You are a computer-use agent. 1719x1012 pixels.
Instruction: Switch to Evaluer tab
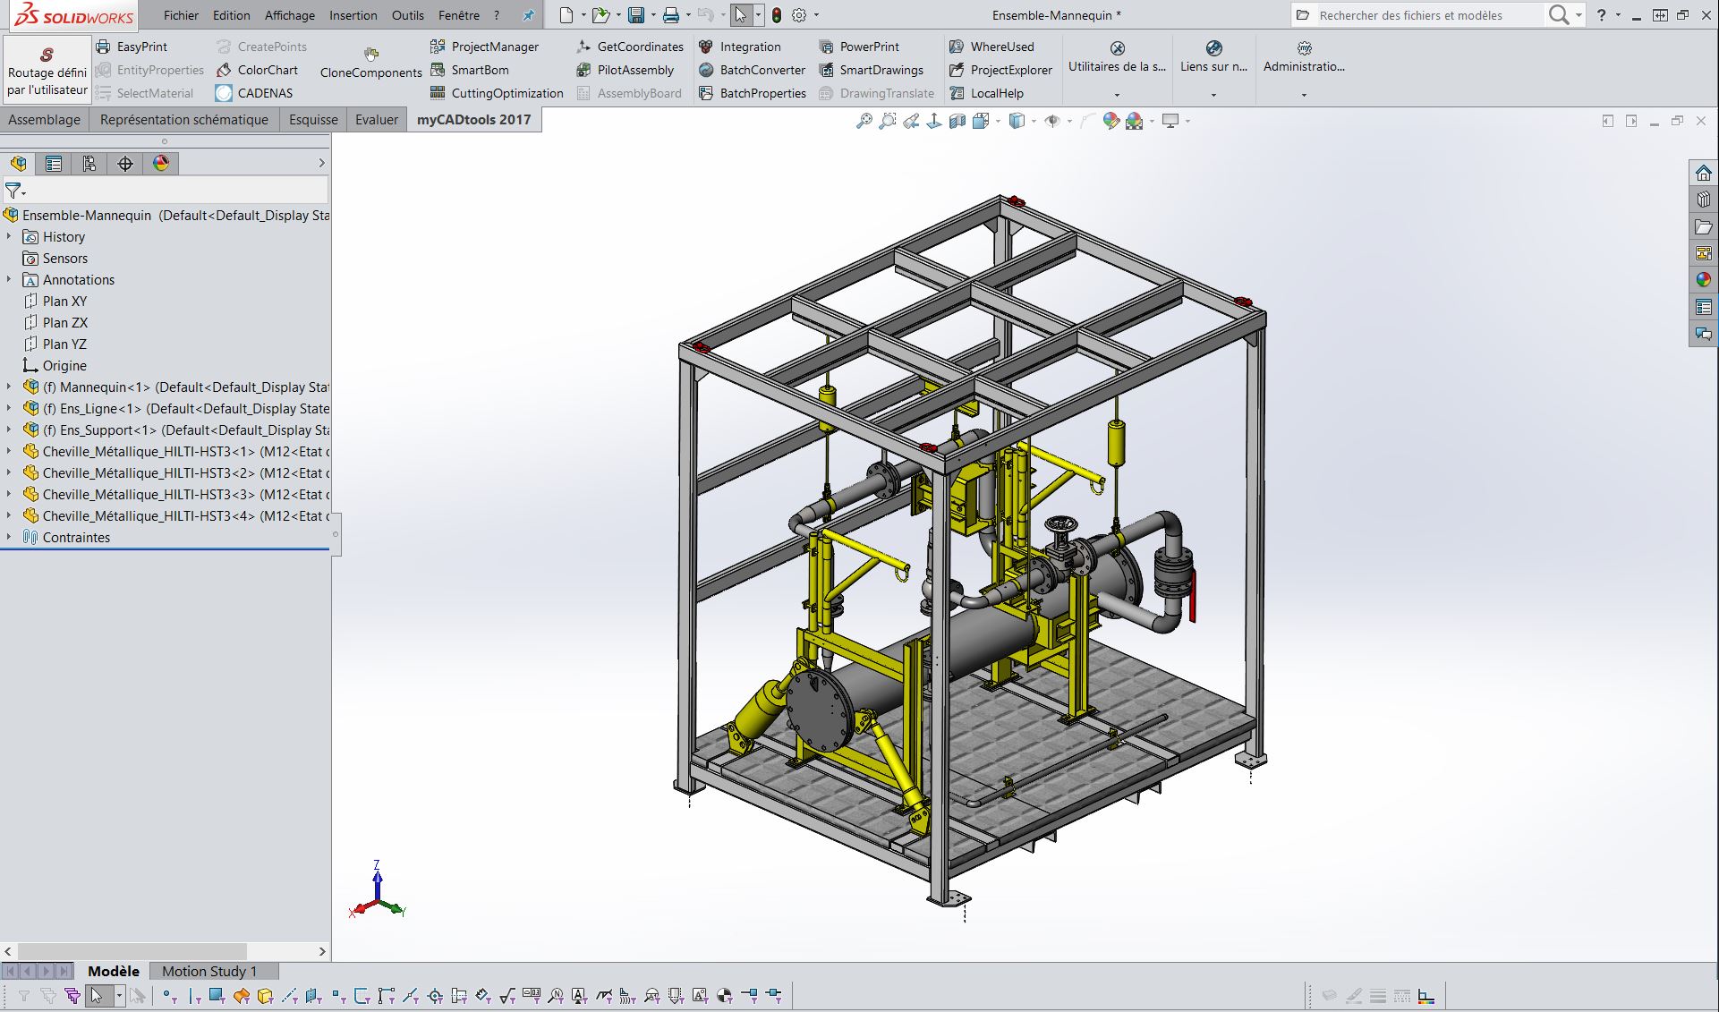(x=377, y=120)
